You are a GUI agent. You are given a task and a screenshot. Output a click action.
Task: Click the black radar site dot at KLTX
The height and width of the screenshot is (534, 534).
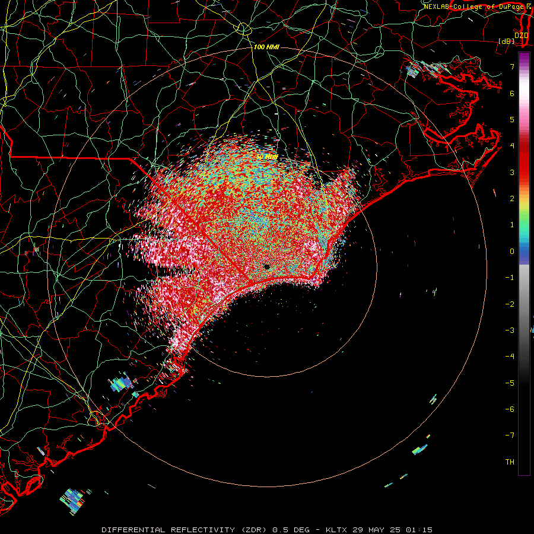[266, 266]
